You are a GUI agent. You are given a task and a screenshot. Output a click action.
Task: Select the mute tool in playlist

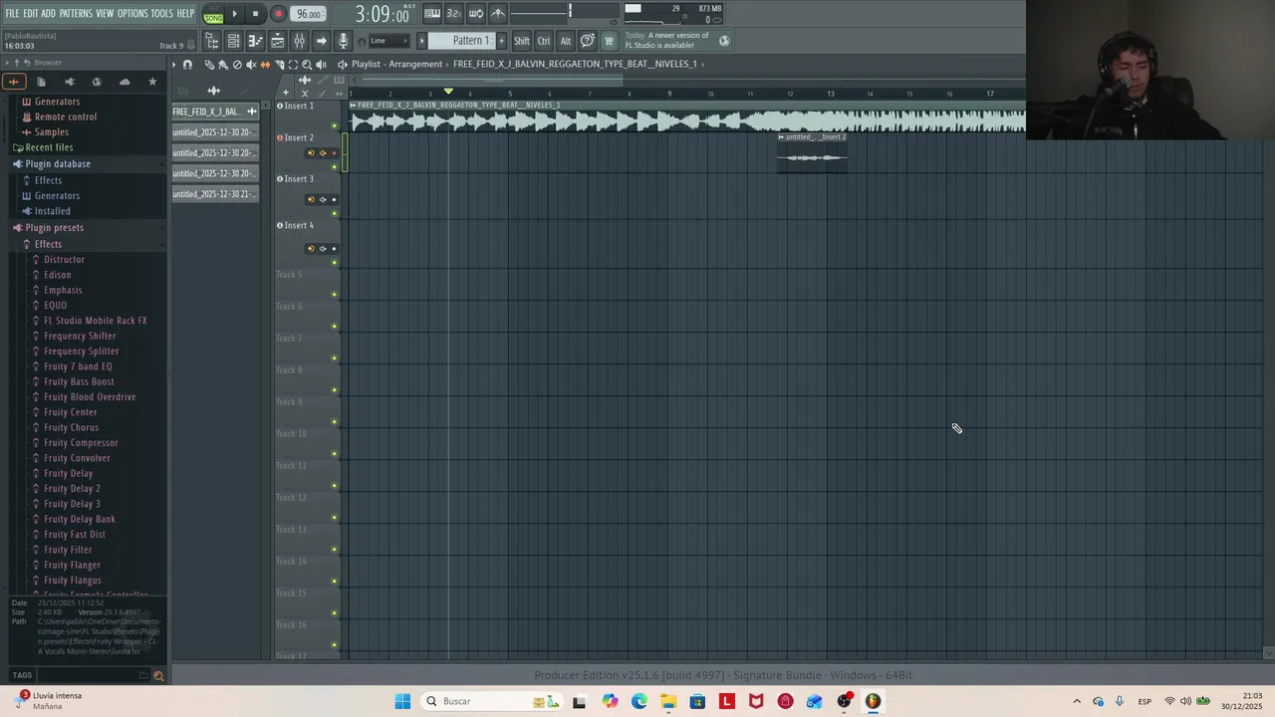(251, 65)
